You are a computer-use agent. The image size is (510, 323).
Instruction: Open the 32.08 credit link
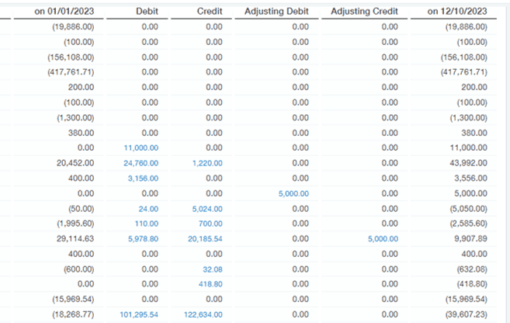[213, 269]
